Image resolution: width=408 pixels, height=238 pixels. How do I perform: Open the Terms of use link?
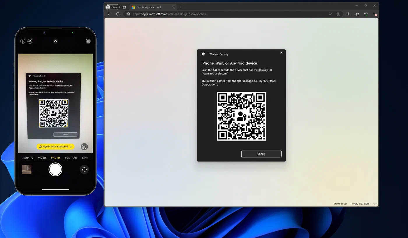340,204
